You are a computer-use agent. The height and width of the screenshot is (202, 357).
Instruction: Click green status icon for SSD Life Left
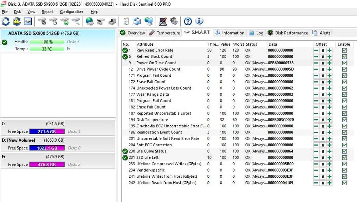click(x=125, y=158)
